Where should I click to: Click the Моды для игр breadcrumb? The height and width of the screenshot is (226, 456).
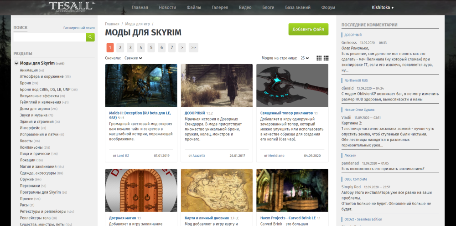138,24
